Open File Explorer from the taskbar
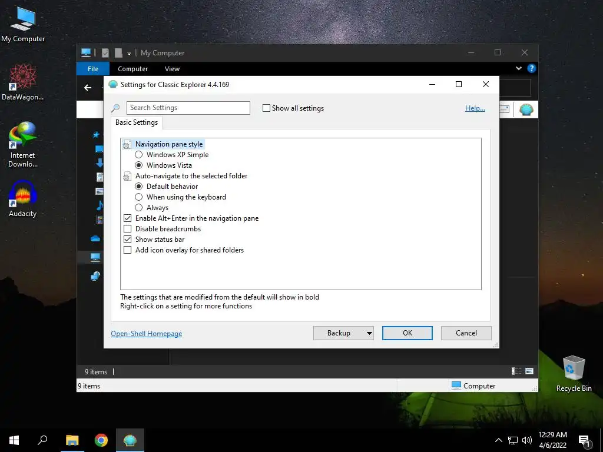 72,440
